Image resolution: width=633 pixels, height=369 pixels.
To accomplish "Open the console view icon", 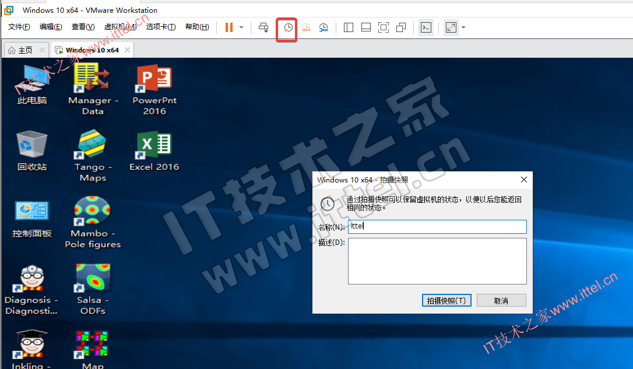I will [426, 27].
